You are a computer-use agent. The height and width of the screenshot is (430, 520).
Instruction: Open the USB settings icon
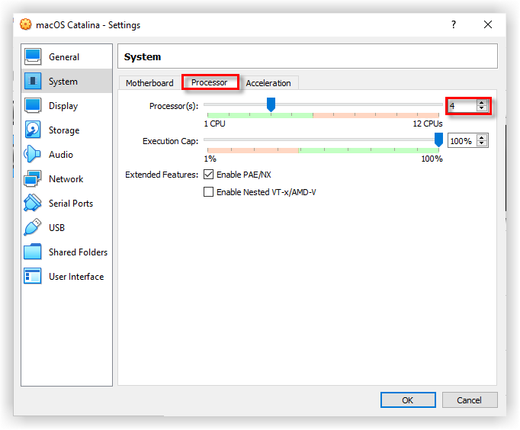point(33,228)
